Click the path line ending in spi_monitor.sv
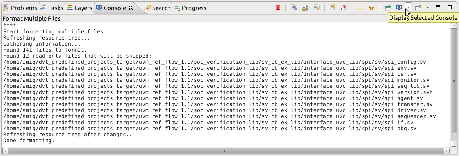The width and height of the screenshot is (459, 156). [x=216, y=80]
